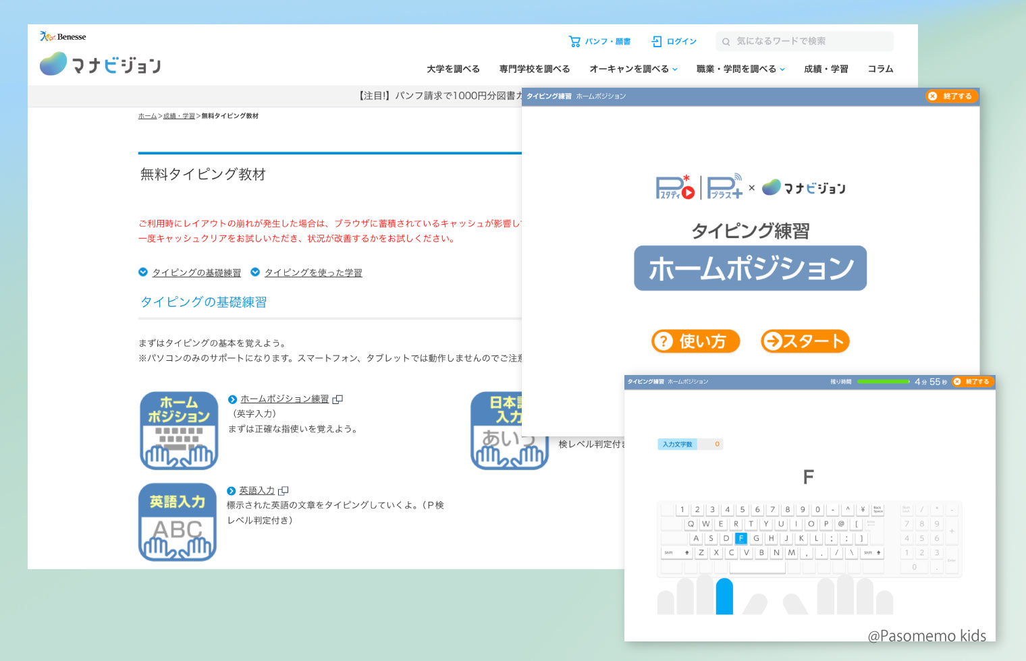Focus the 気になるワードで検索 search field
Viewport: 1026px width, 661px height.
pos(805,41)
